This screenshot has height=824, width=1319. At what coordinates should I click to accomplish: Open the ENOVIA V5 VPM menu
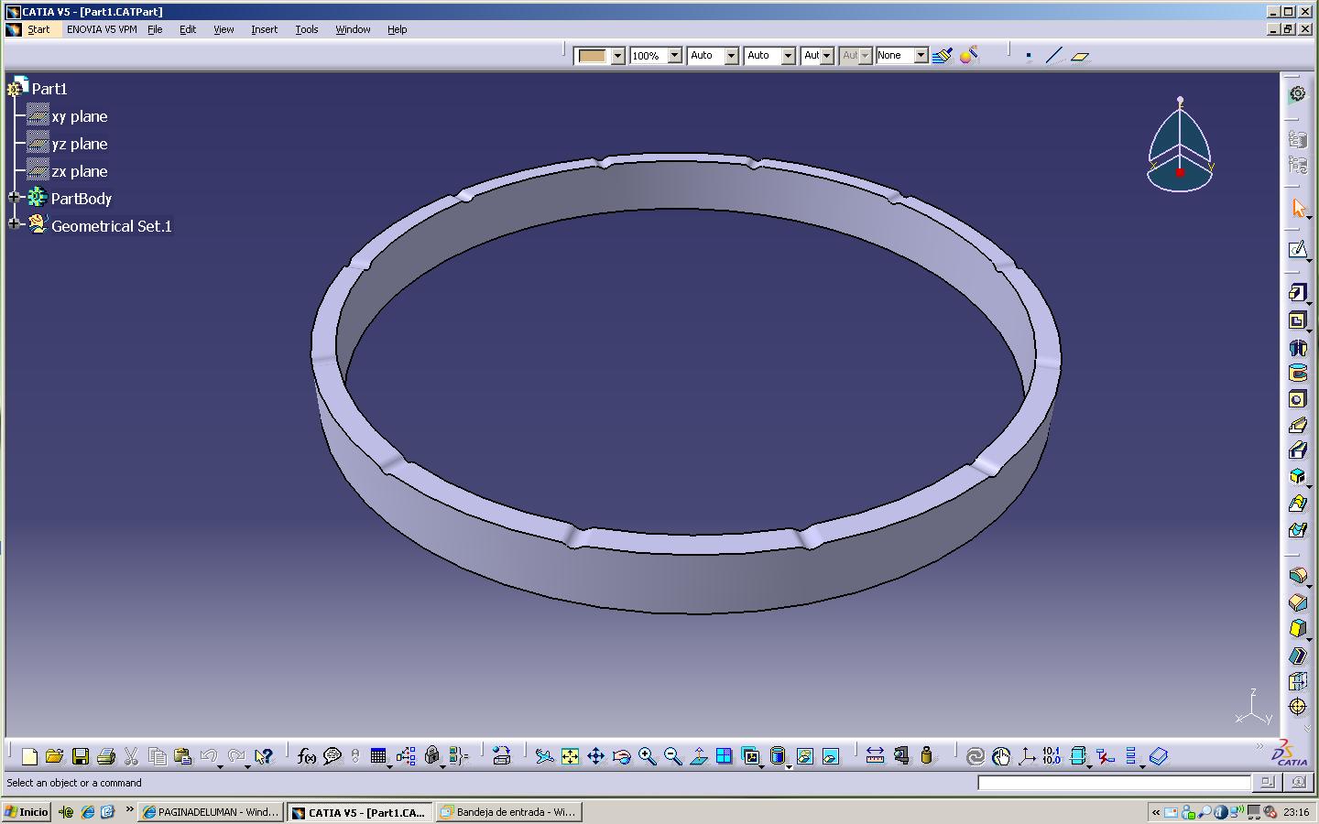pyautogui.click(x=102, y=29)
